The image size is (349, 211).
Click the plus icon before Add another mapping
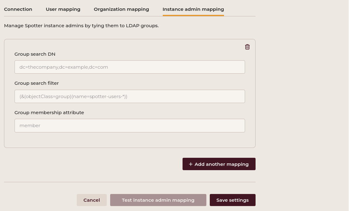191,164
